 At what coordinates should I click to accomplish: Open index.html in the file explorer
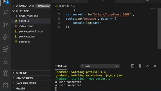[x=31, y=26]
